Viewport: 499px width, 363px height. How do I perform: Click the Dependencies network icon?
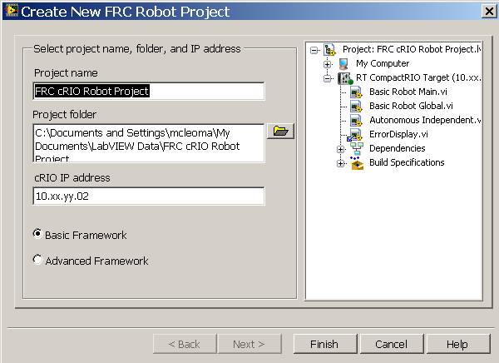(357, 148)
